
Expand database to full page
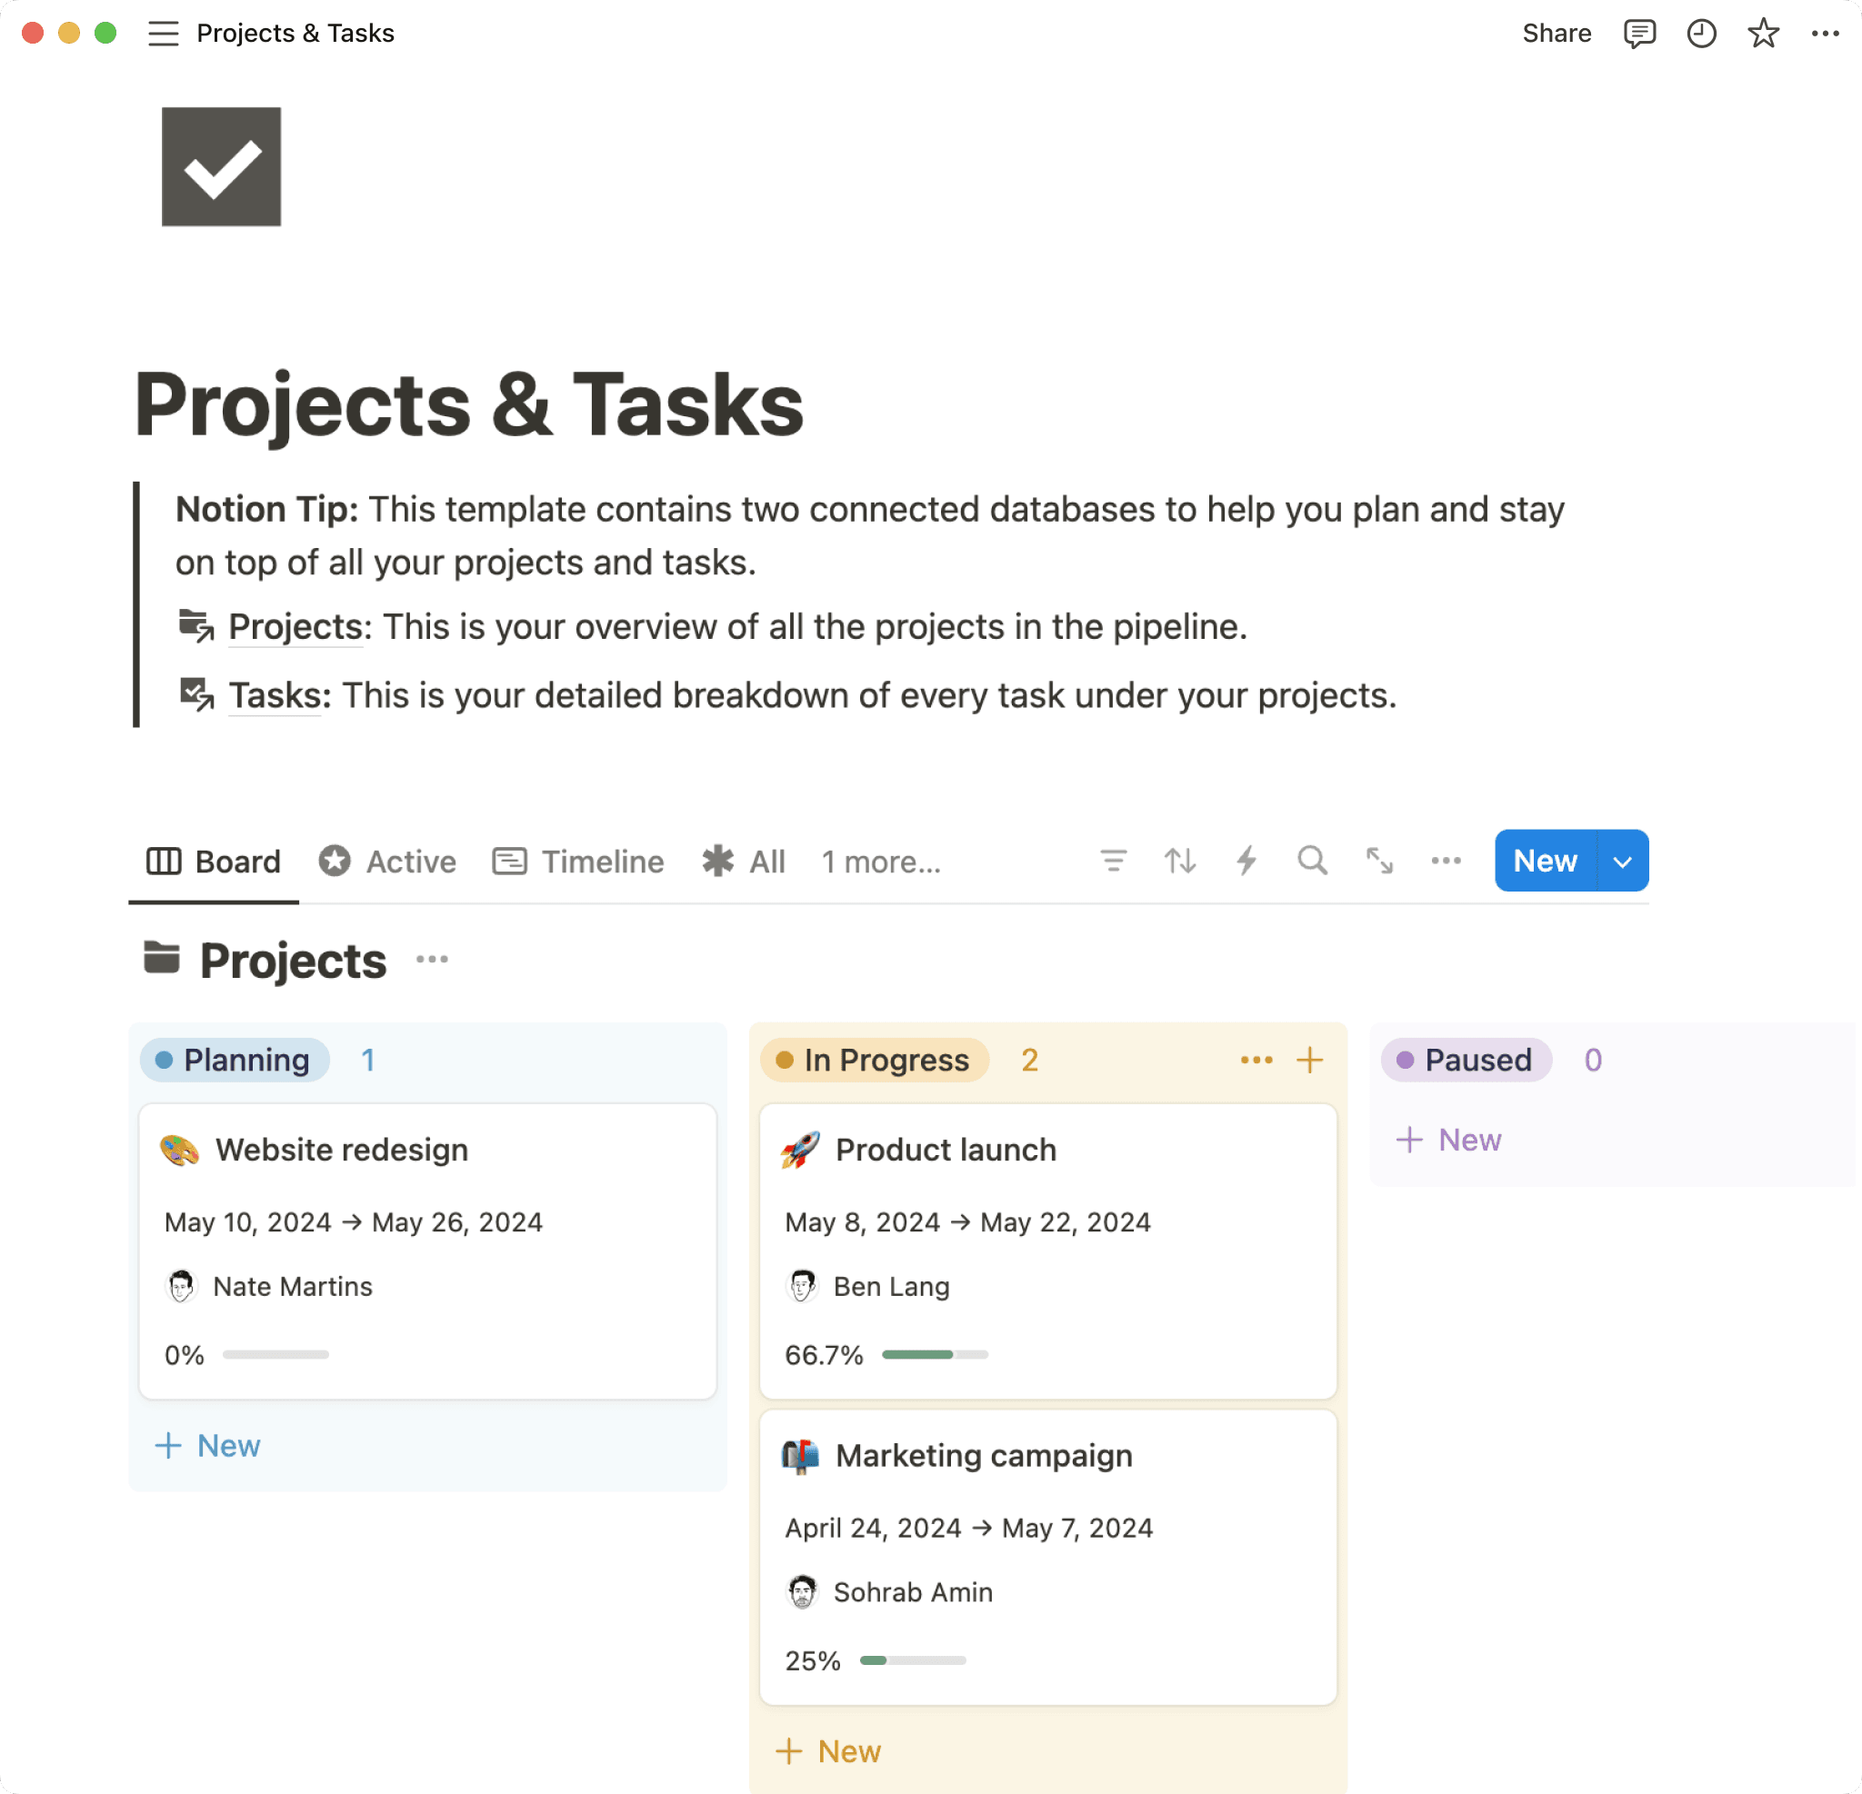click(x=1379, y=862)
